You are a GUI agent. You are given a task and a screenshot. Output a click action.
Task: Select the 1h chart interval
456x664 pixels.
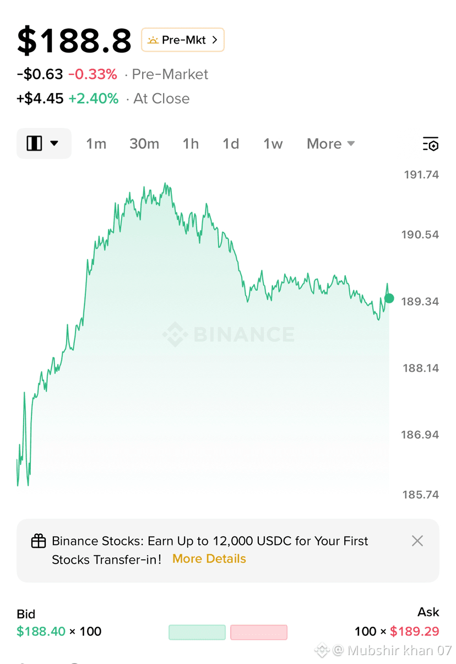pyautogui.click(x=191, y=144)
